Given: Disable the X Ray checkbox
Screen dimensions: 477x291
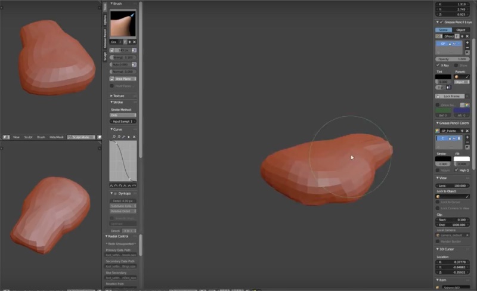Looking at the screenshot, I should click(x=438, y=65).
